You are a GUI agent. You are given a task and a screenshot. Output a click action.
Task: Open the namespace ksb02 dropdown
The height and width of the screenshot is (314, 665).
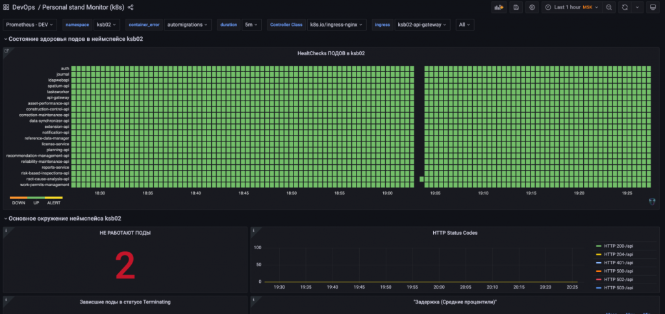pyautogui.click(x=107, y=25)
